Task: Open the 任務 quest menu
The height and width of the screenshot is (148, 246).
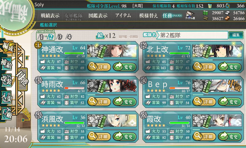Action: click(172, 15)
